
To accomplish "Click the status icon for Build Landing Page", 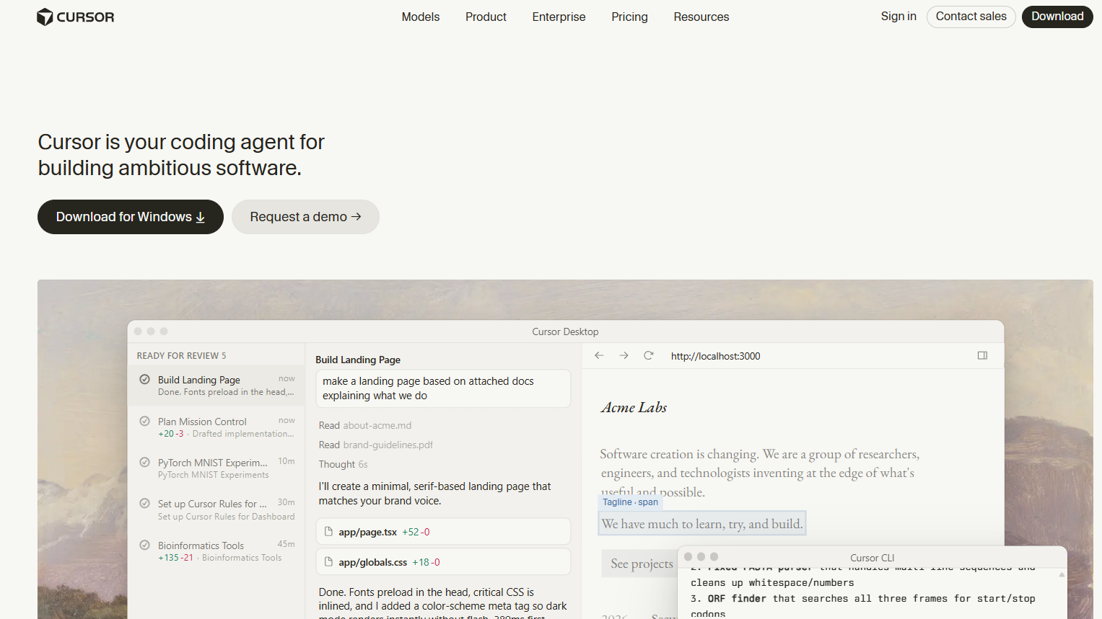I will pyautogui.click(x=144, y=379).
